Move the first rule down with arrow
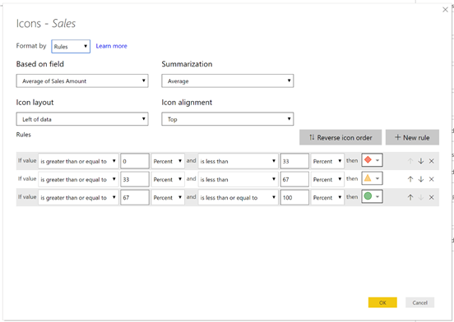 421,161
